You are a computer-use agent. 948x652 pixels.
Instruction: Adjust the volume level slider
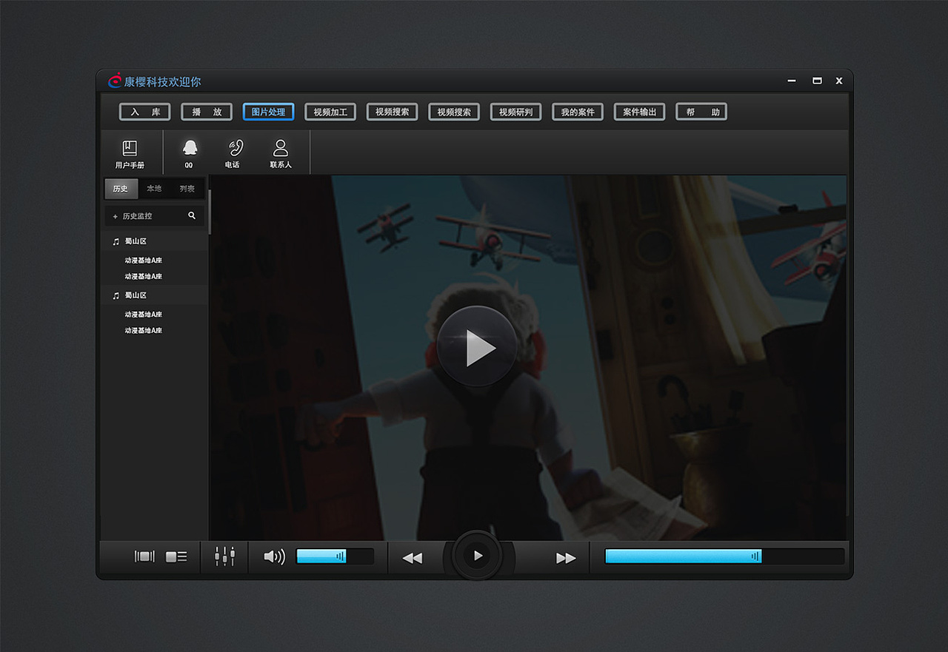tap(335, 557)
